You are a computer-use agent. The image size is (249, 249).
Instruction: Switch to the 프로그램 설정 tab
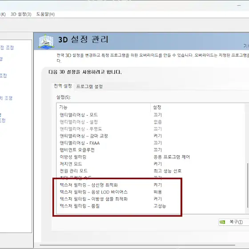coord(89,87)
